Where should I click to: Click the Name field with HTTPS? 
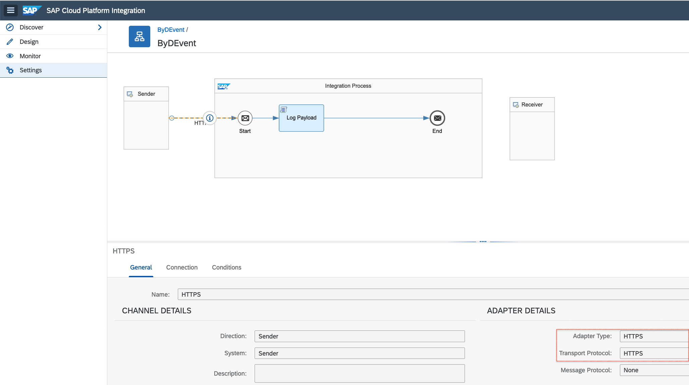433,294
